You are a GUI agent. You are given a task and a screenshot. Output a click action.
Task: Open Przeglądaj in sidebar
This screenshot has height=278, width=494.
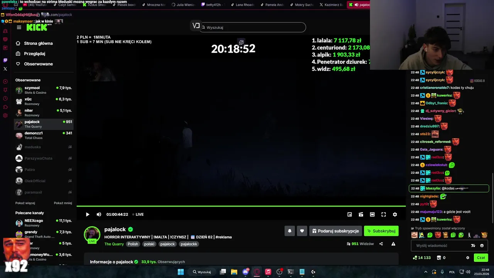point(30,54)
